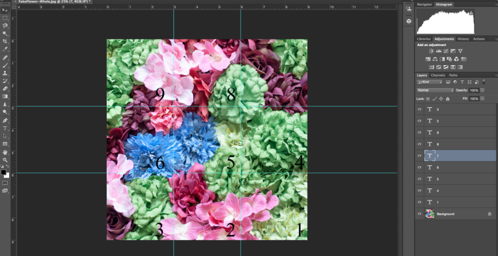This screenshot has width=498, height=256.
Task: Toggle lock all
Action: point(447,99)
